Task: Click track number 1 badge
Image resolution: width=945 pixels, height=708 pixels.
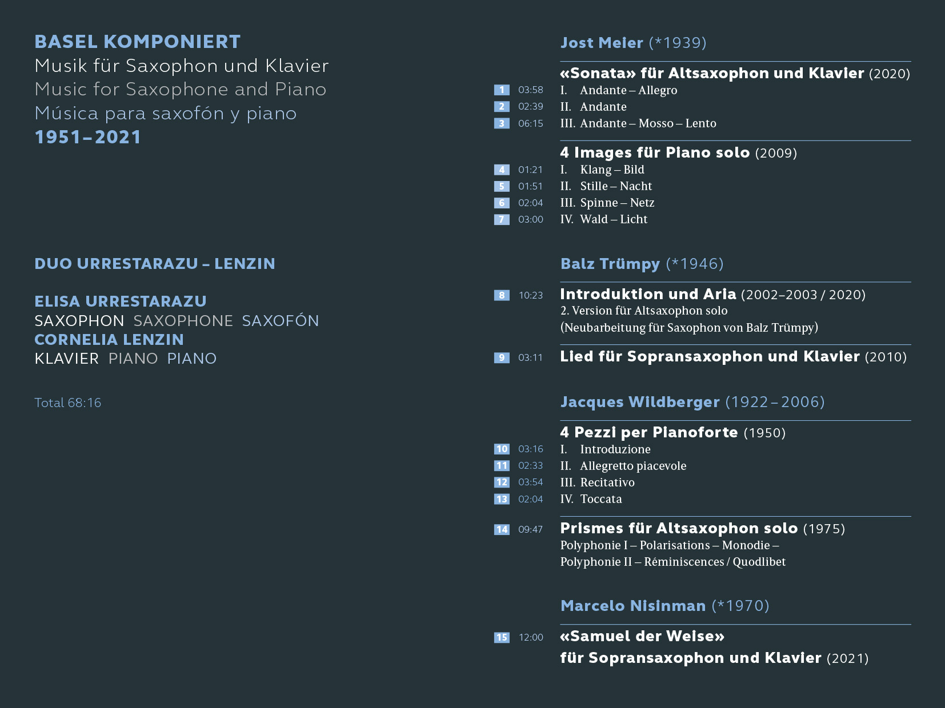Action: pyautogui.click(x=502, y=90)
